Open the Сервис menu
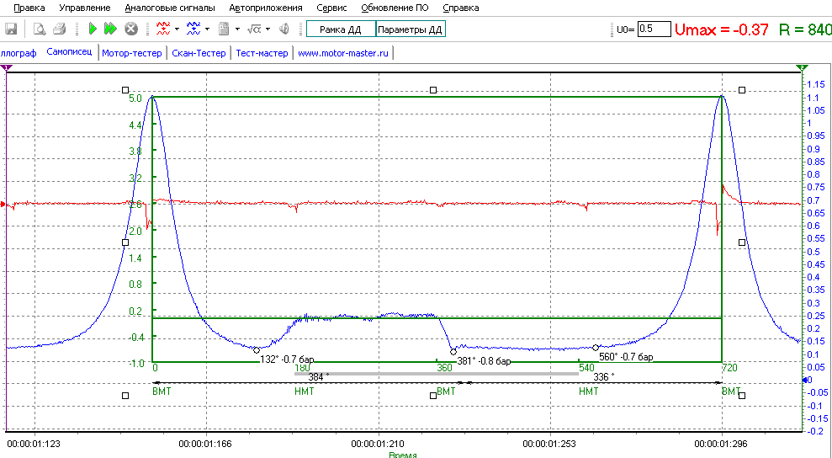832x458 pixels. click(x=331, y=8)
